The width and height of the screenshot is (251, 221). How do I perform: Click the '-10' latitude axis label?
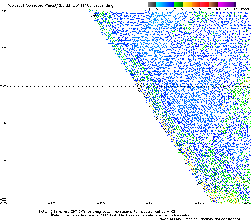[3, 11]
